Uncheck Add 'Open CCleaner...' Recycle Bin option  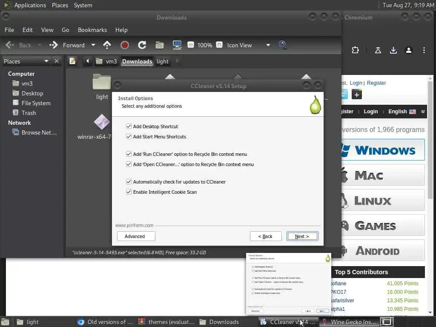coord(129,164)
